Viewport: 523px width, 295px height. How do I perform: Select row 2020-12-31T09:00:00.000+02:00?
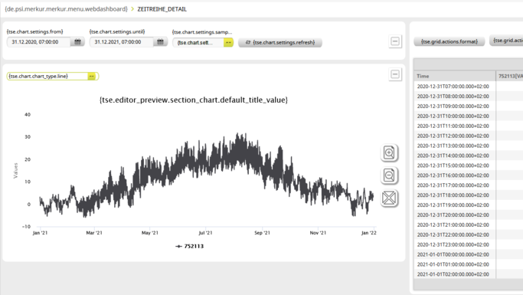click(x=469, y=106)
